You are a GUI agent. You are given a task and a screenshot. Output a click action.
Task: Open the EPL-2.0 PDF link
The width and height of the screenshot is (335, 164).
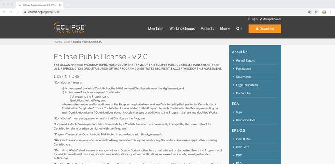tap(239, 155)
